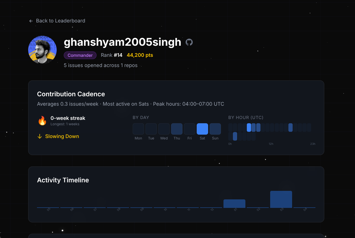Click the 07 month label on timeline
This screenshot has width=355, height=238.
coord(95,210)
